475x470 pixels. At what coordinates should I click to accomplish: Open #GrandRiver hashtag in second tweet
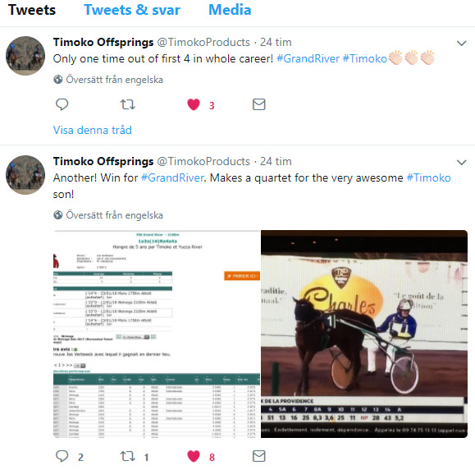pos(172,177)
